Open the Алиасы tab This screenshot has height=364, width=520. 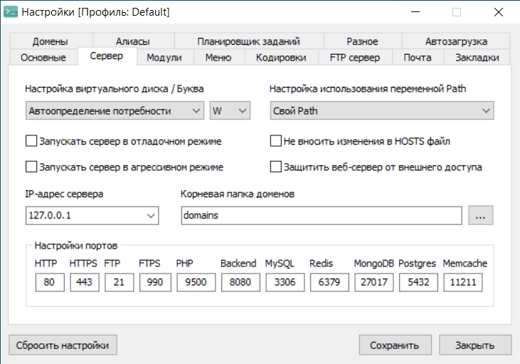[x=132, y=41]
